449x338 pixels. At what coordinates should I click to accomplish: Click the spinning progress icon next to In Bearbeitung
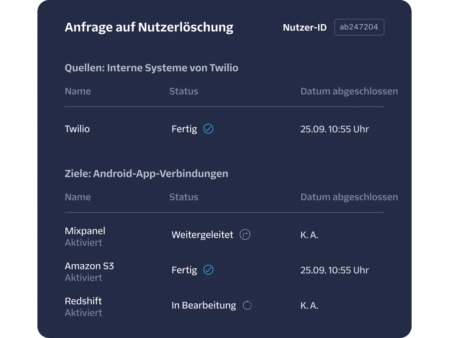tap(247, 305)
